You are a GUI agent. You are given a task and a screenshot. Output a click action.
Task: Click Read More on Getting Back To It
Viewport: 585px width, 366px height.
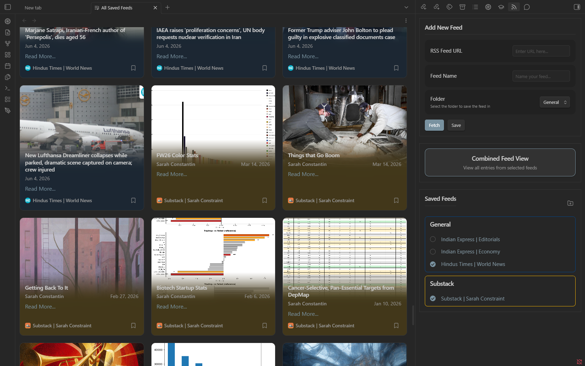click(x=40, y=306)
